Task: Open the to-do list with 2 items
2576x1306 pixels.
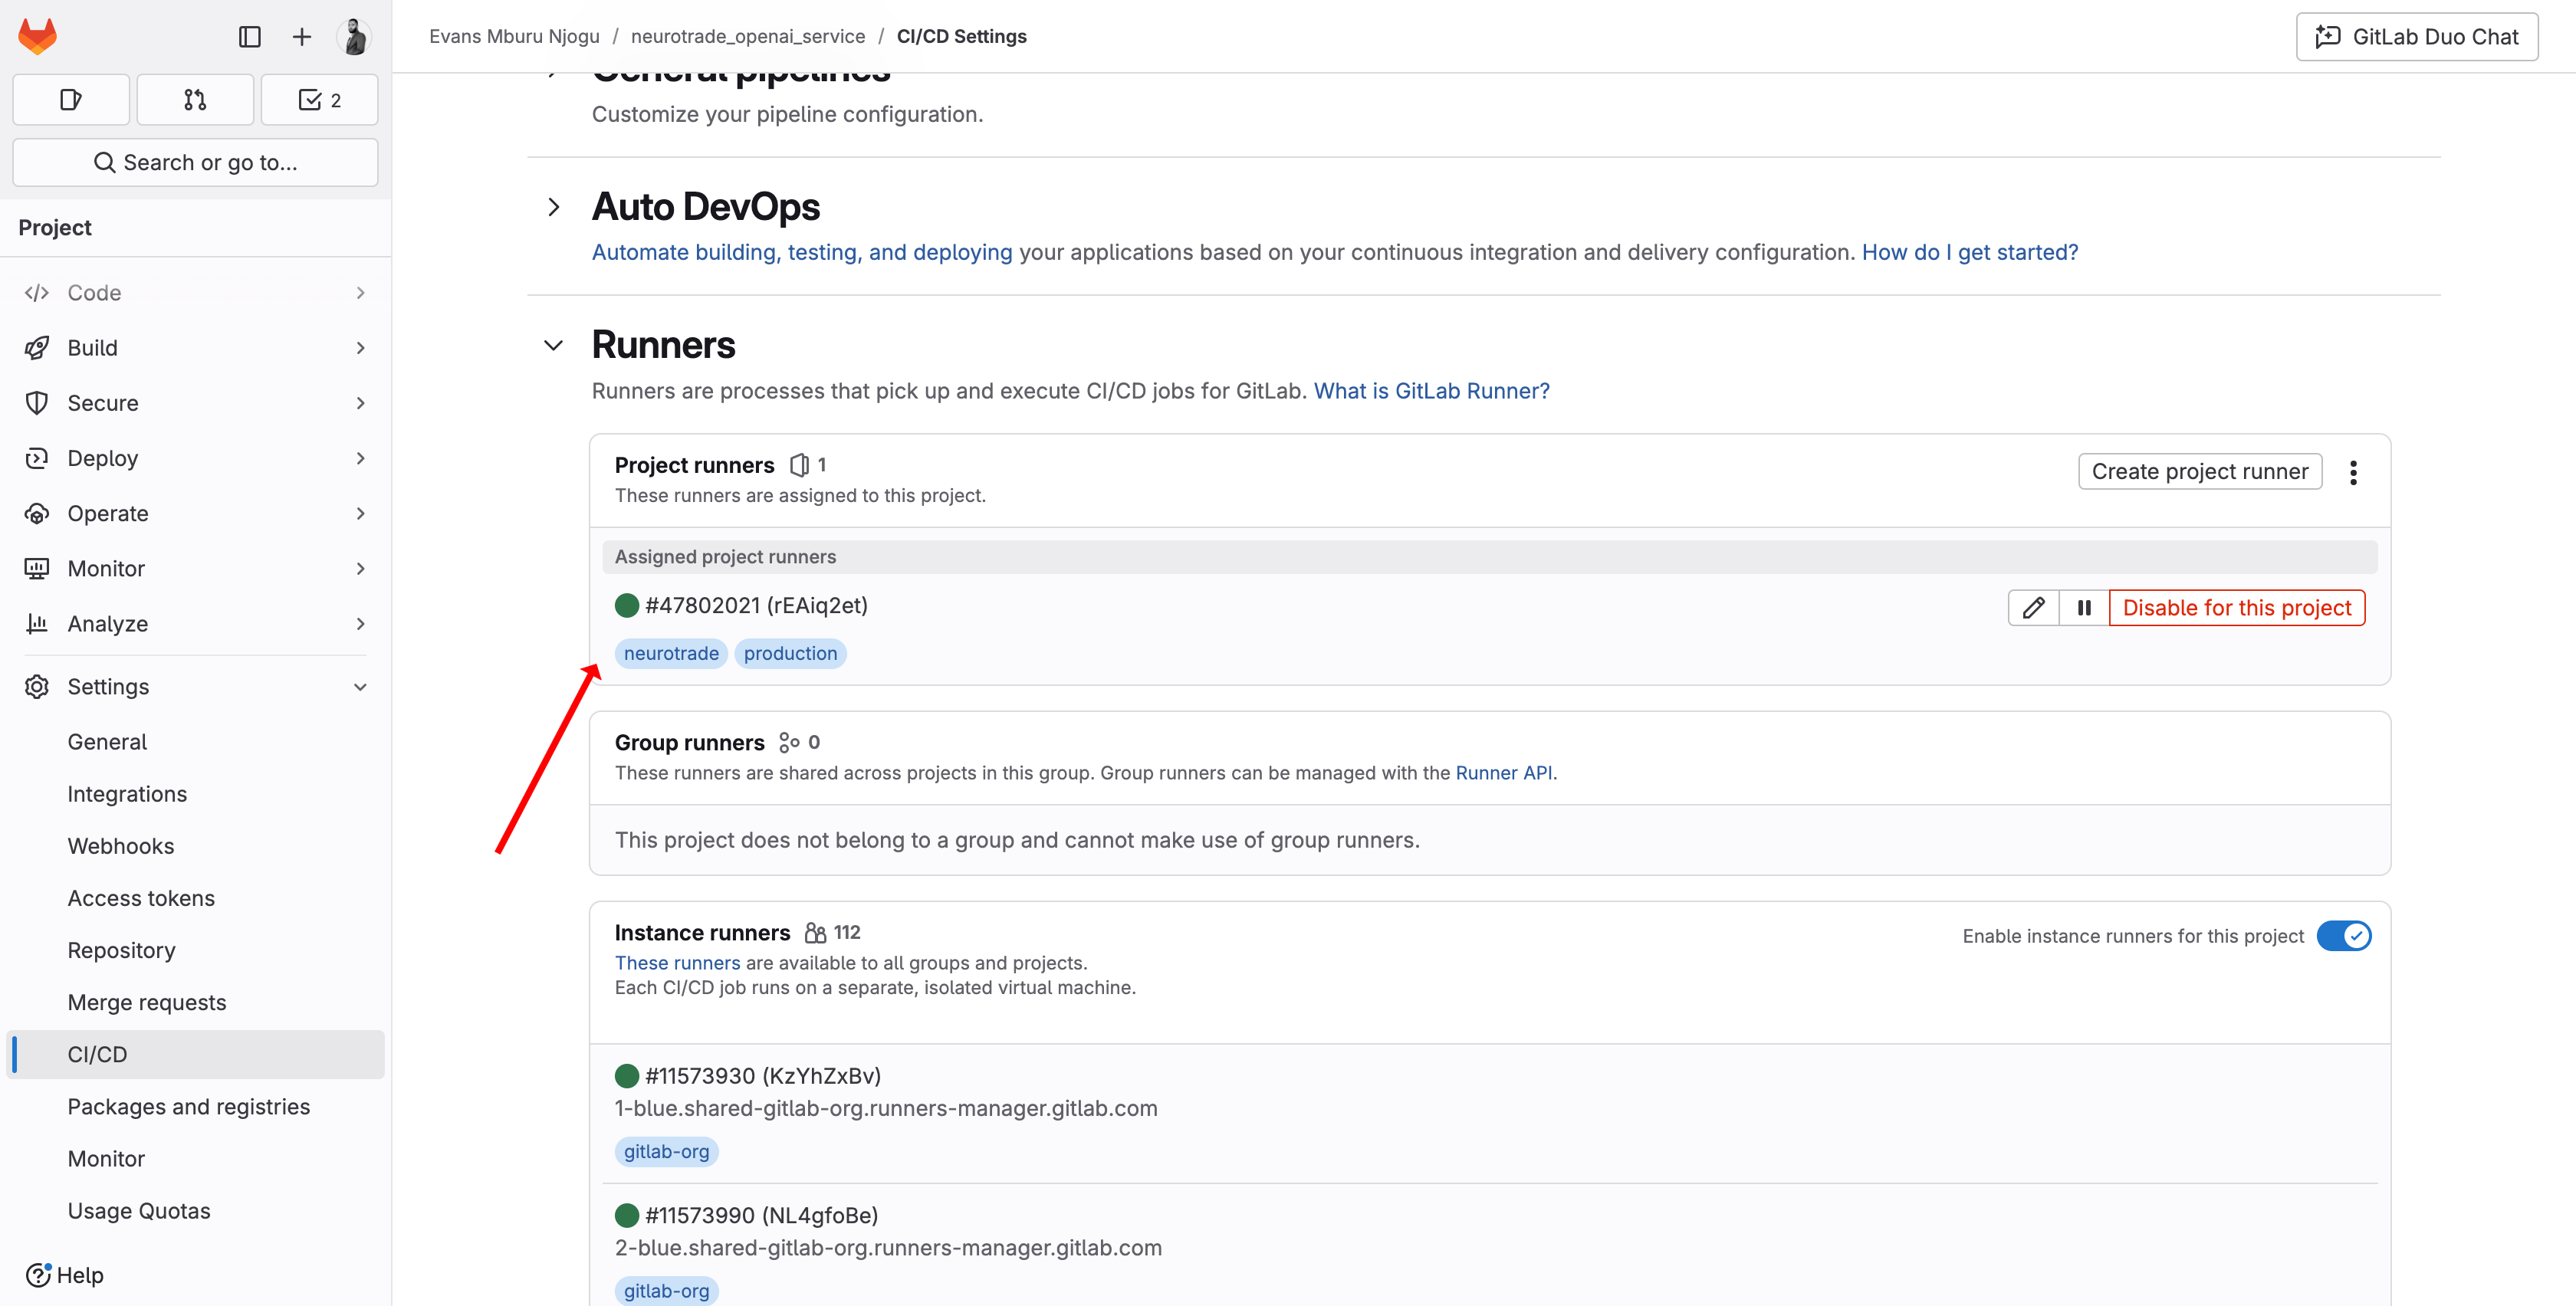Action: click(x=319, y=100)
